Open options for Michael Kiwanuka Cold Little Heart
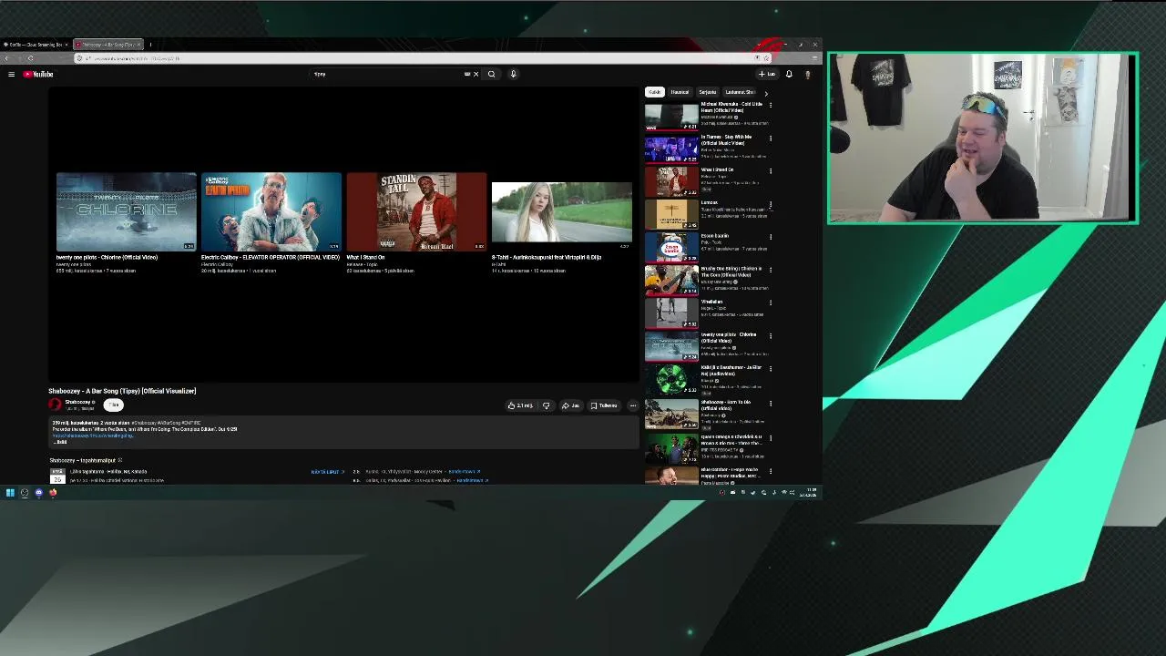The width and height of the screenshot is (1166, 656). (x=771, y=106)
